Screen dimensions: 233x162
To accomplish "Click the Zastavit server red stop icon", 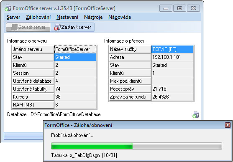I will [x=57, y=28].
